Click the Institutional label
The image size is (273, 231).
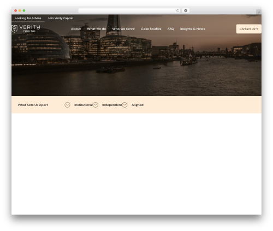click(x=84, y=105)
